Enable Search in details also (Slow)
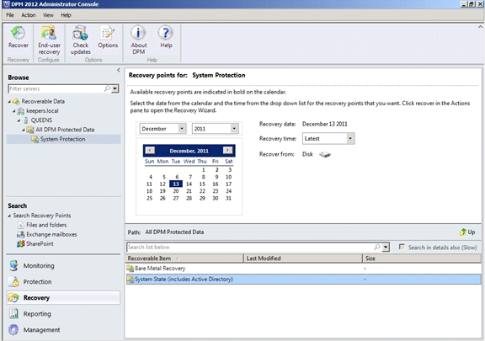The height and width of the screenshot is (341, 485). pos(402,247)
